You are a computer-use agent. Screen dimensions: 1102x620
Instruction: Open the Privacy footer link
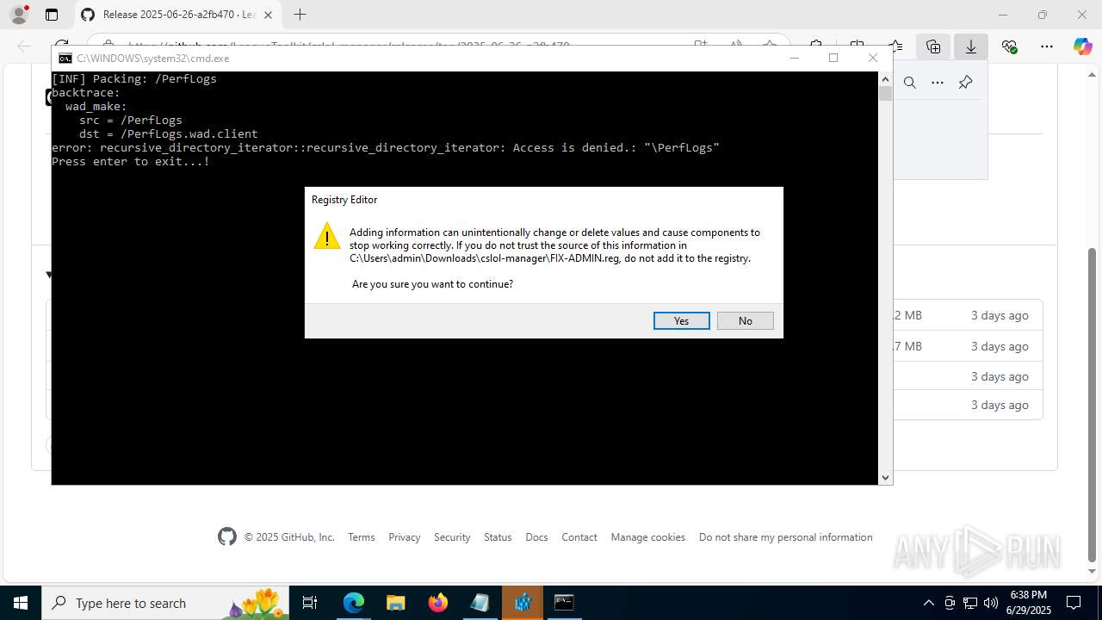tap(404, 536)
